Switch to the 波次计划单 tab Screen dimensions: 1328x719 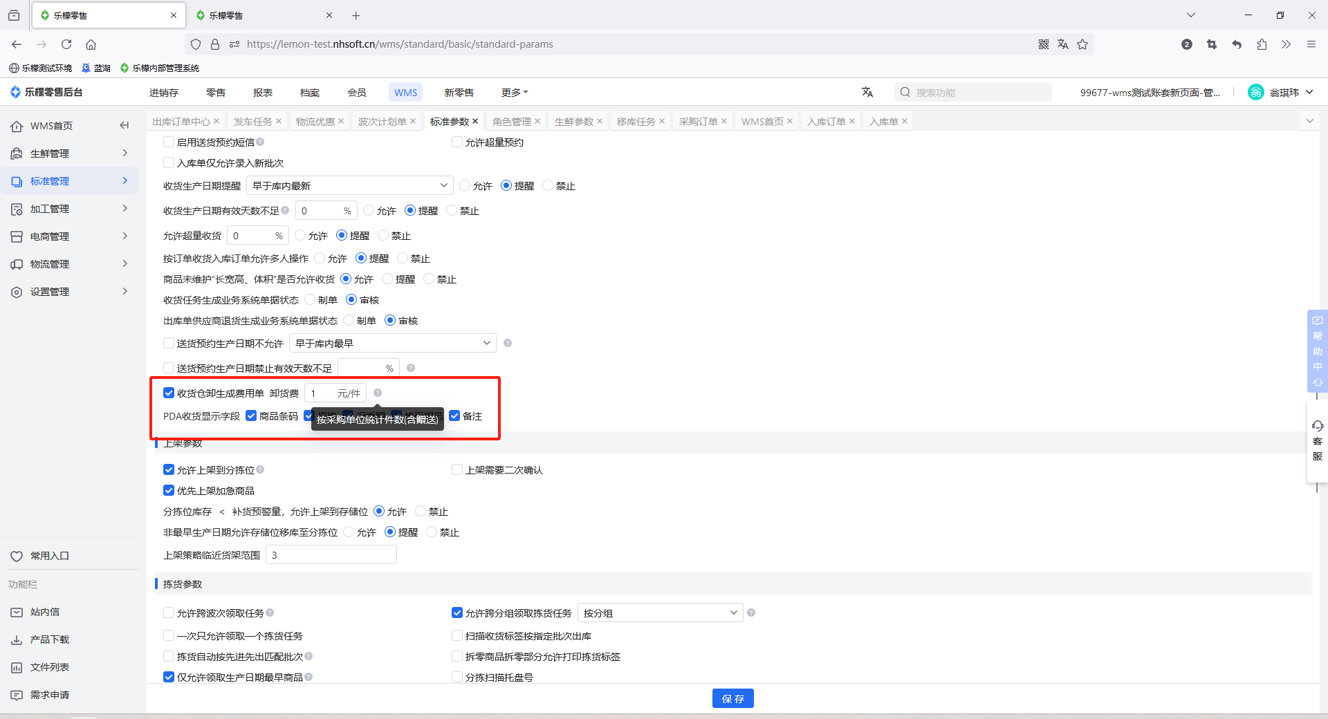tap(382, 121)
